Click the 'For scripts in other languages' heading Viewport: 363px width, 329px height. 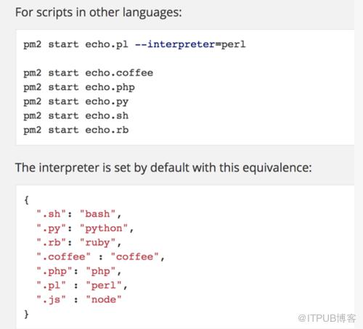pyautogui.click(x=99, y=12)
